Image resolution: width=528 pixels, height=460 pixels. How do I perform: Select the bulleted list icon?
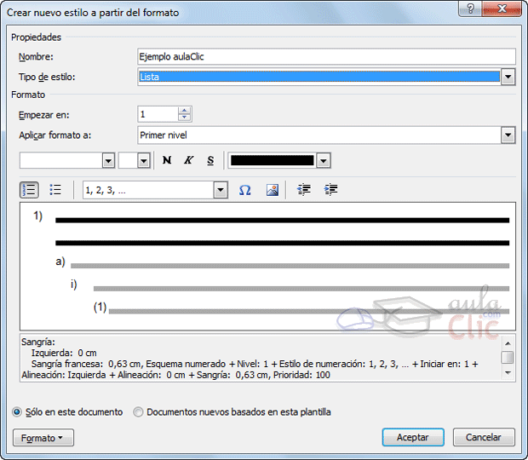(55, 190)
